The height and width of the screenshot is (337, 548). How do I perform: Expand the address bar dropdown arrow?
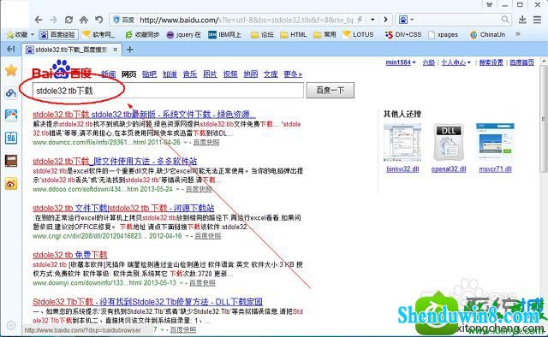coord(372,20)
